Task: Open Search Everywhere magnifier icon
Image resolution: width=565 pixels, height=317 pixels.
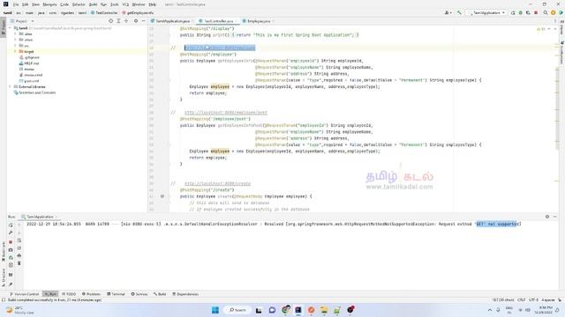Action: 546,12
